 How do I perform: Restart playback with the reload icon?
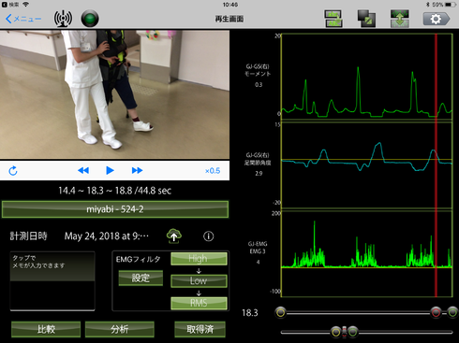tap(13, 171)
